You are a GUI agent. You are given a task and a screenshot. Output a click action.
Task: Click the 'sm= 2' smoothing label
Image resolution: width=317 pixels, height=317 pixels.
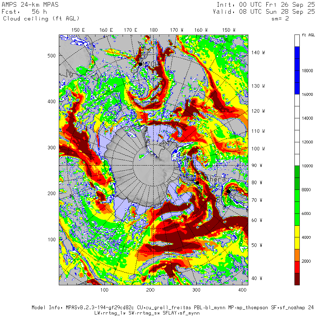coord(280,19)
